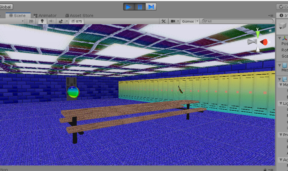Screen dimensions: 288x171
Task: Toggle scene lighting lightbulb icon
Action: pyautogui.click(x=42, y=21)
